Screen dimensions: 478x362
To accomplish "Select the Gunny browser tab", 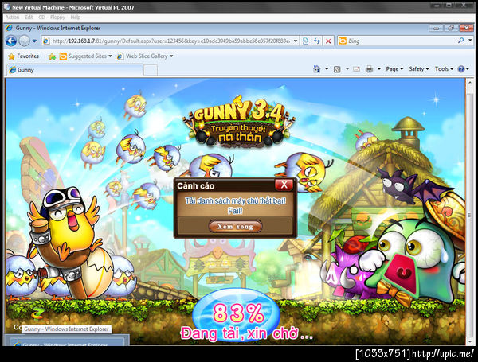I will (x=75, y=70).
